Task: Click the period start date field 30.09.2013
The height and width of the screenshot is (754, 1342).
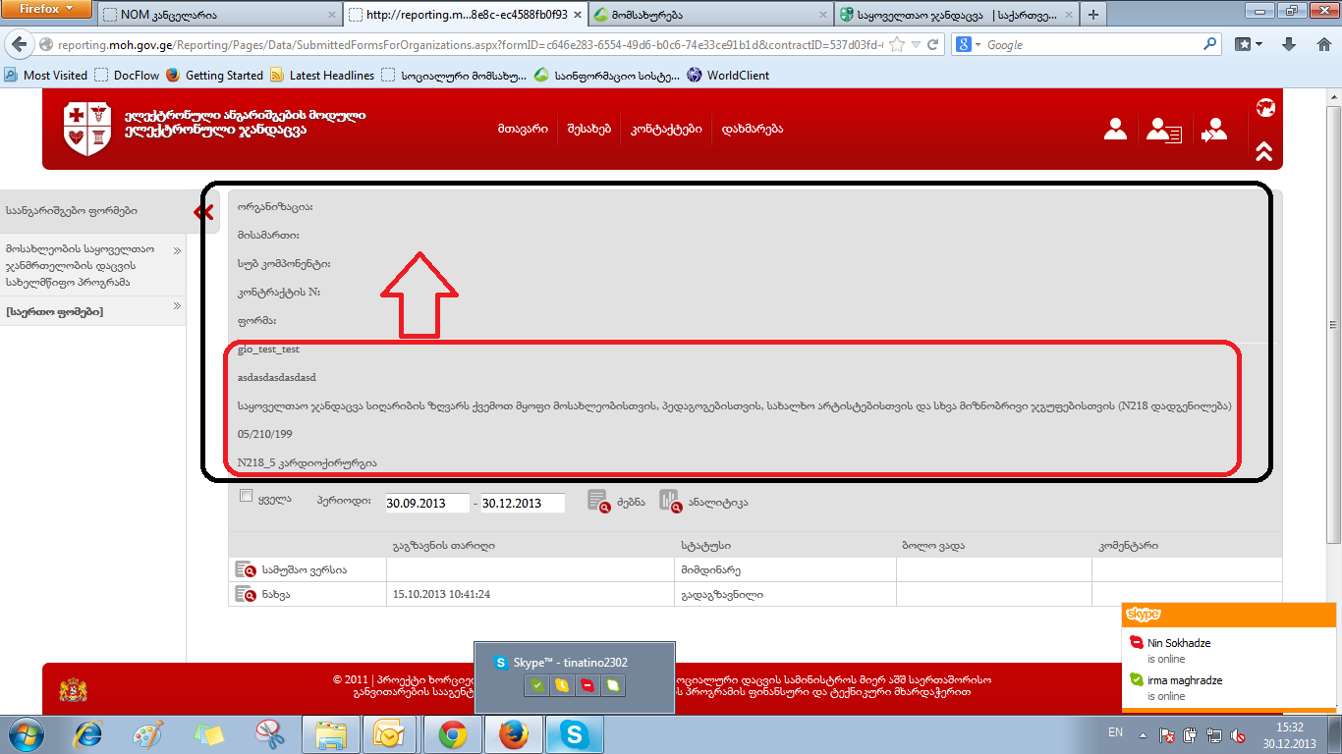Action: pos(426,503)
